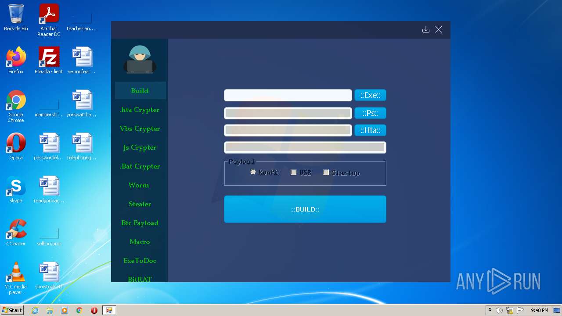Open the Vbs Crypter section

140,129
